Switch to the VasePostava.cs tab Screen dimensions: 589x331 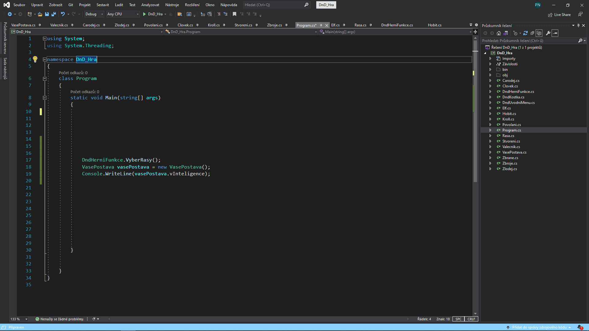click(23, 25)
